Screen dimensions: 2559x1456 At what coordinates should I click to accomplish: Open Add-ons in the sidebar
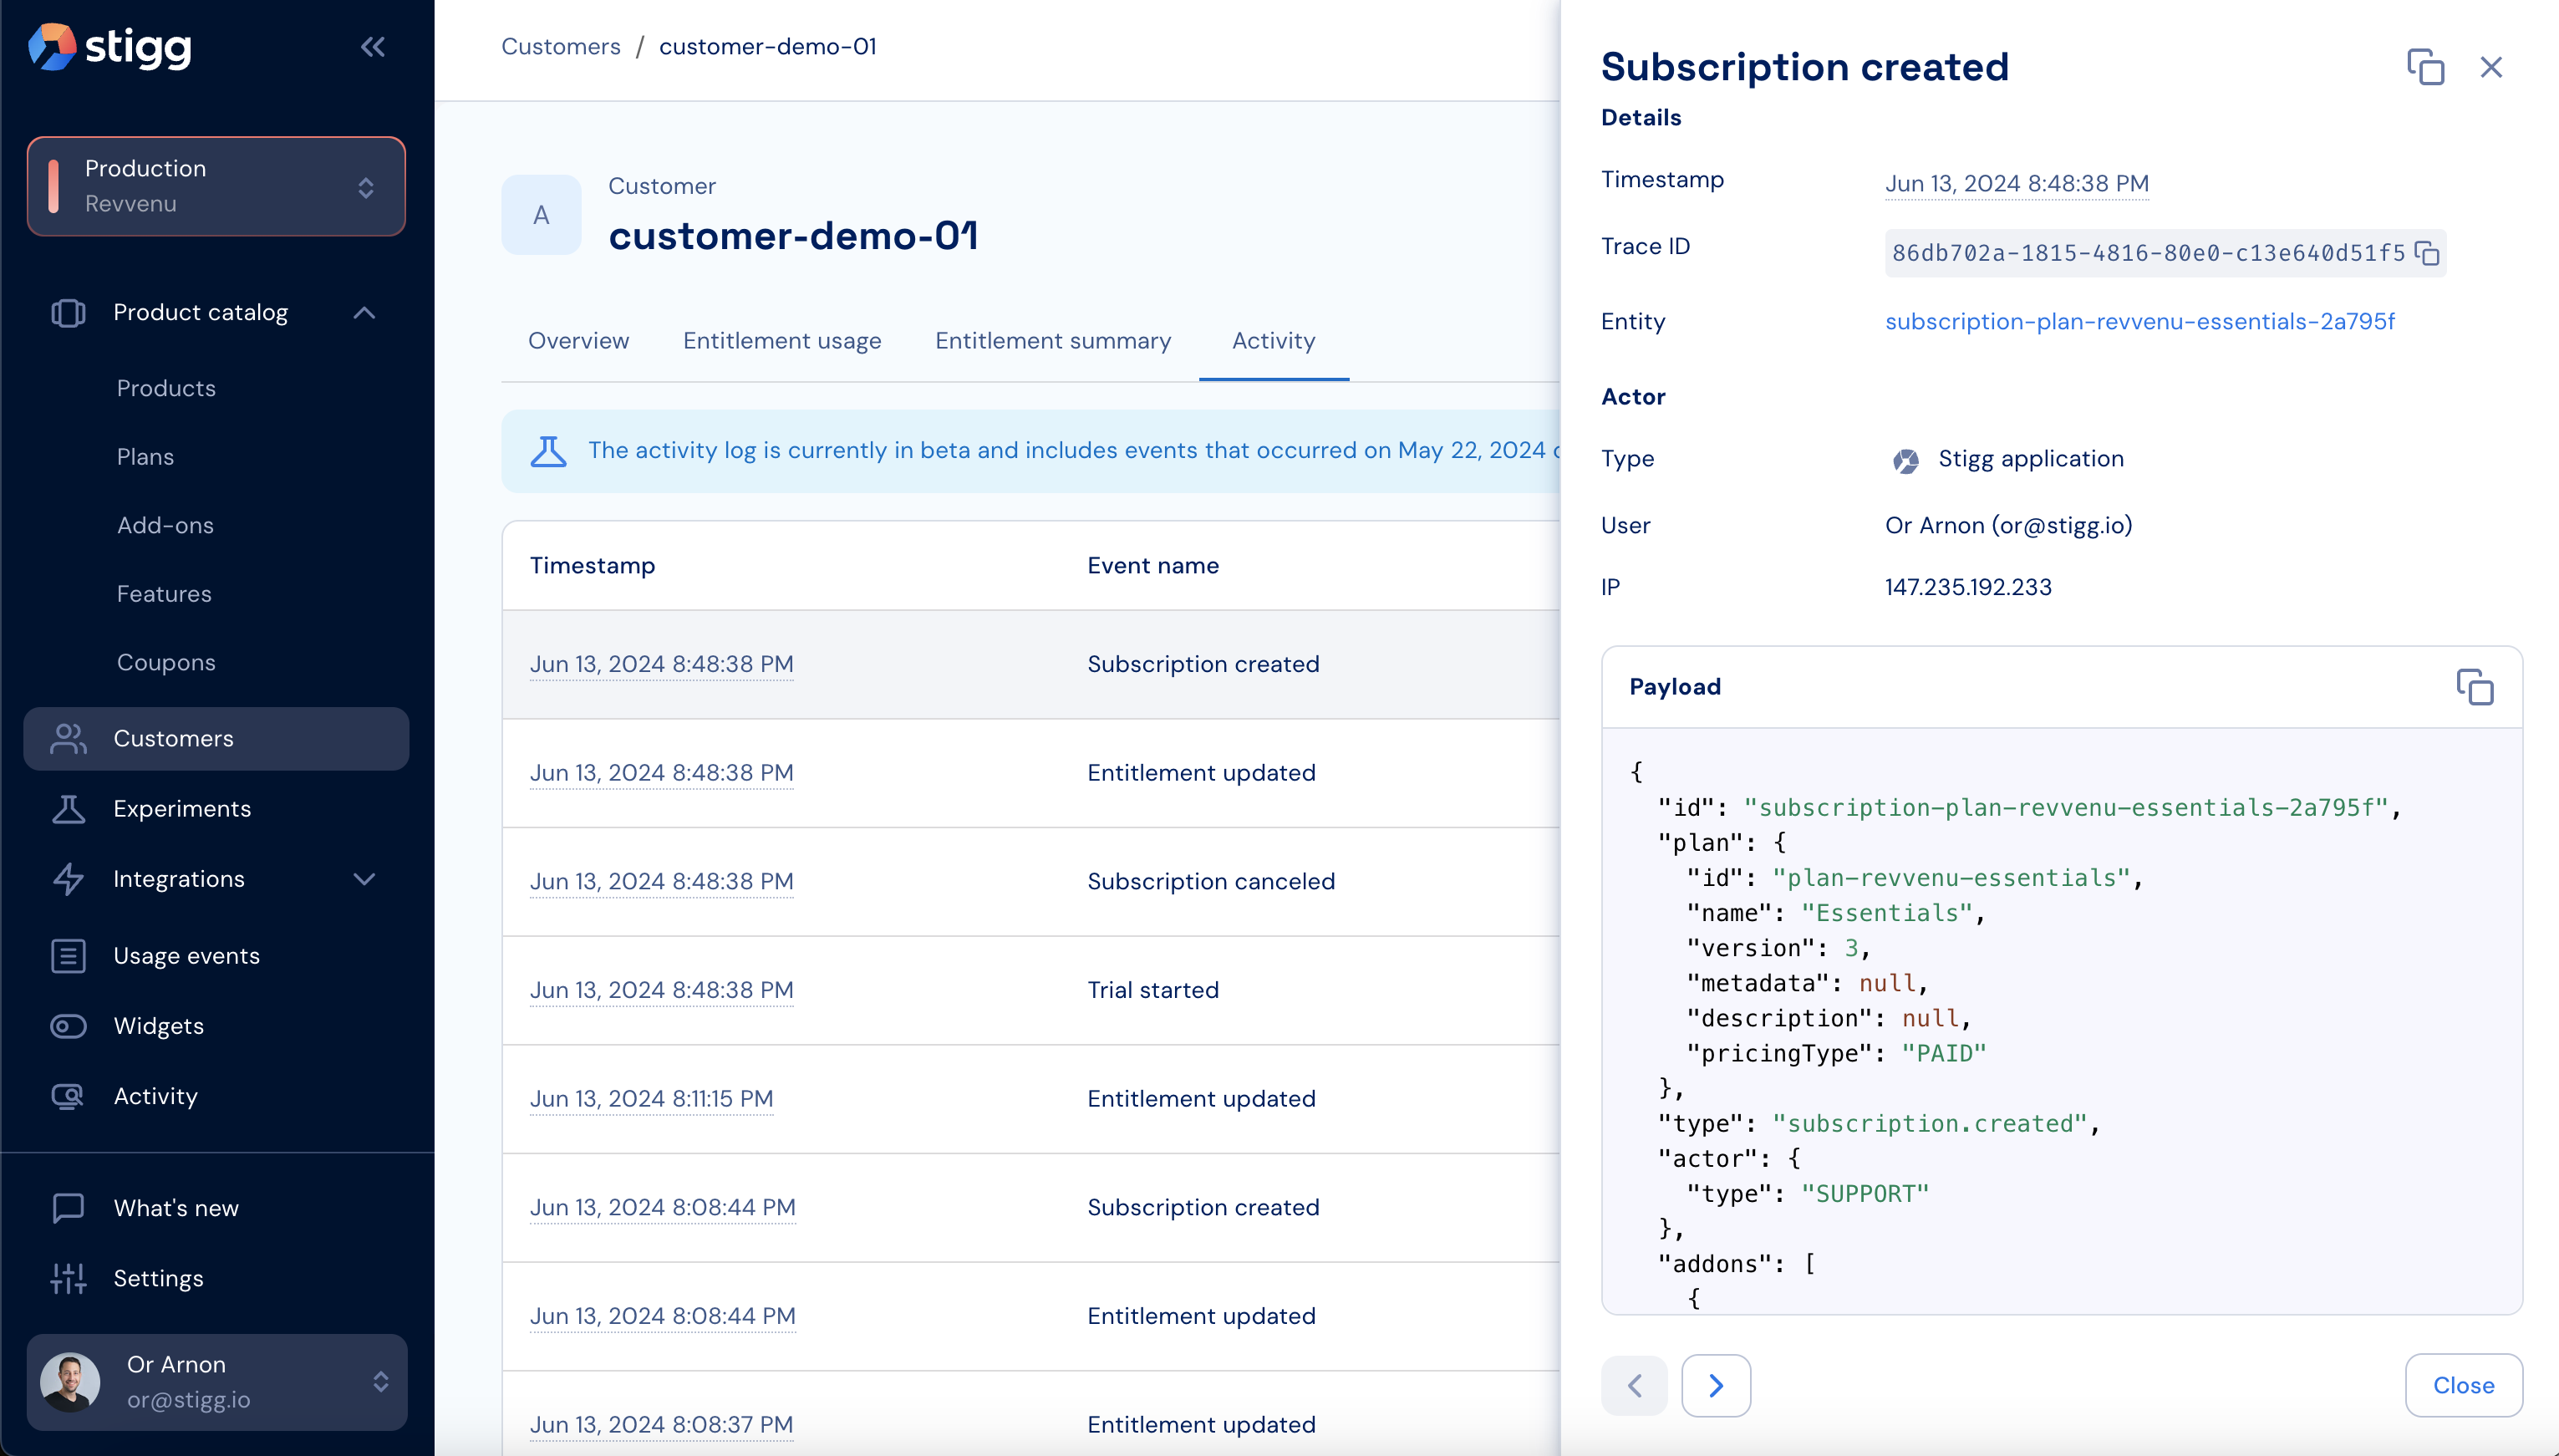click(165, 525)
